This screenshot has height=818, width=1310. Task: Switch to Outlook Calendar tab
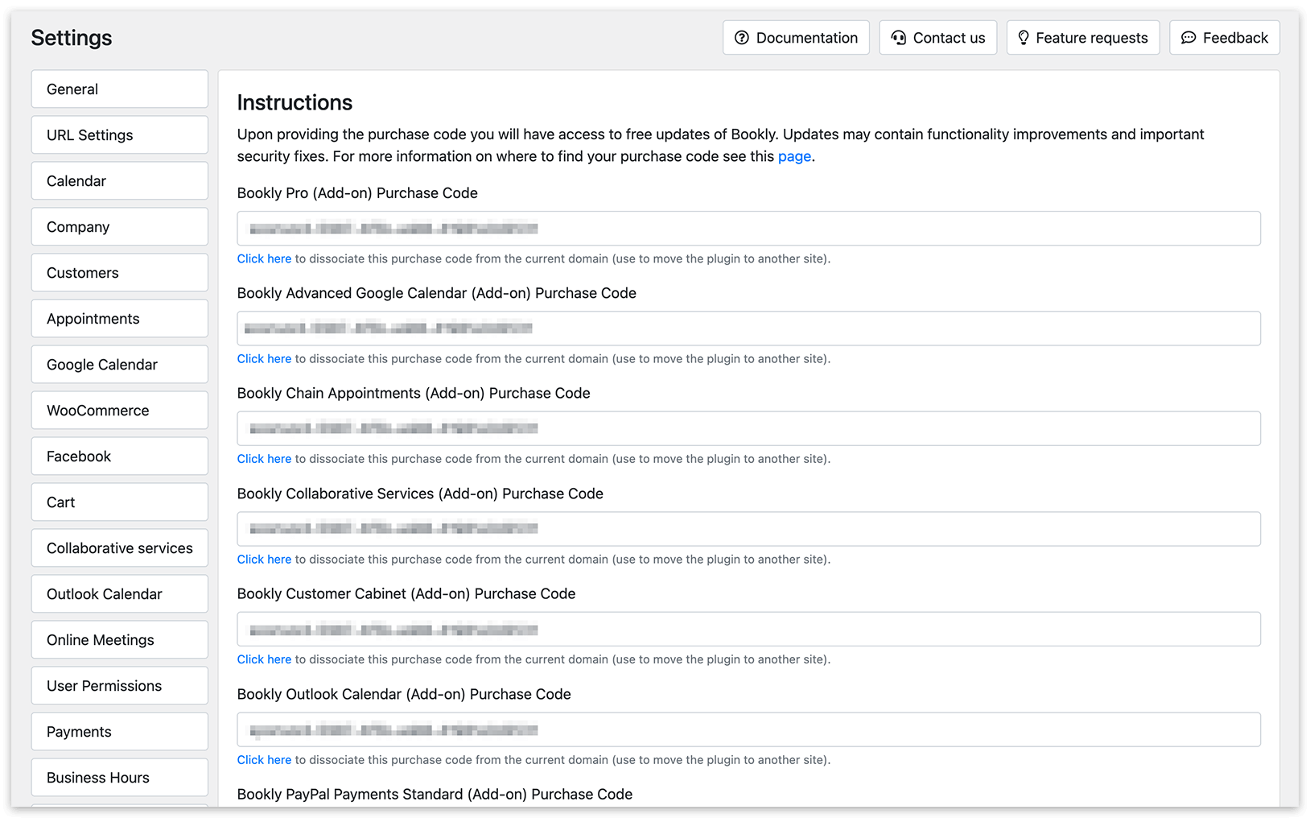click(x=120, y=593)
